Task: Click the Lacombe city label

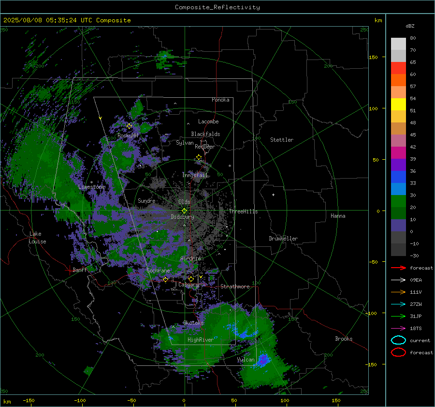Action: [208, 121]
